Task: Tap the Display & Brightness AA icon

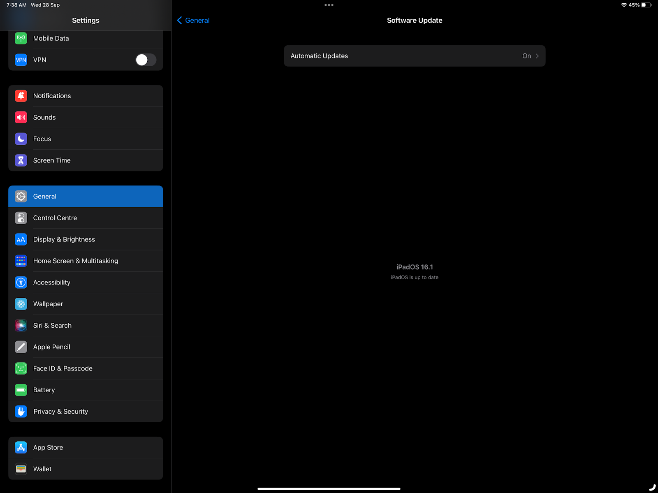Action: tap(21, 239)
